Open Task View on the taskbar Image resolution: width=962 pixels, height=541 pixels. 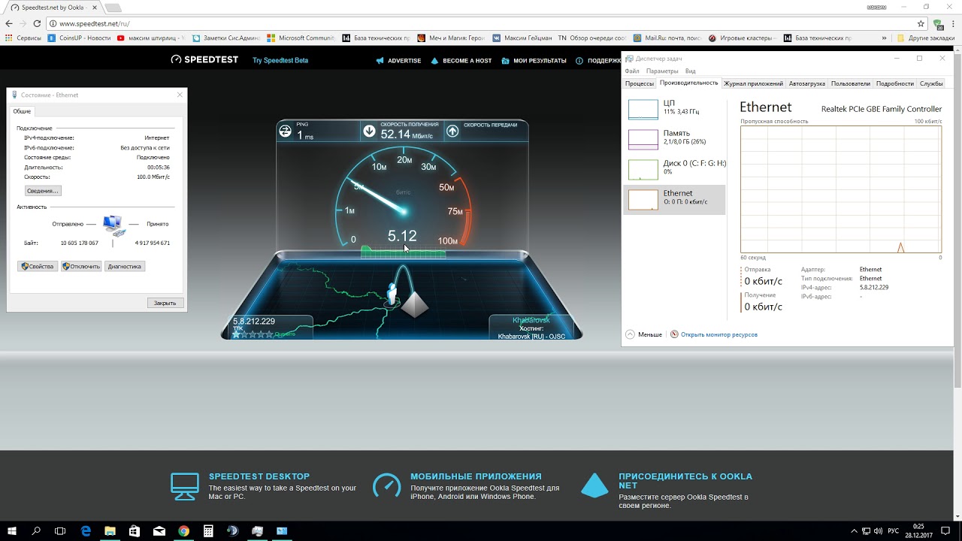pyautogui.click(x=60, y=530)
